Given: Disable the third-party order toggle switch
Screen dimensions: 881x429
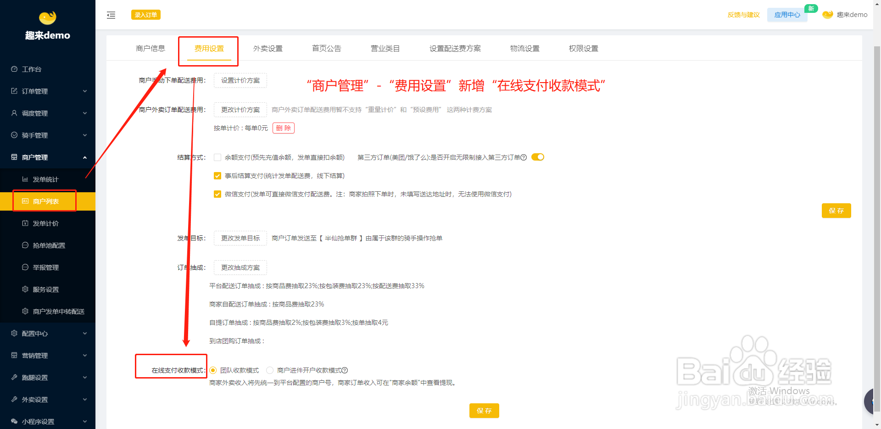Looking at the screenshot, I should point(537,156).
